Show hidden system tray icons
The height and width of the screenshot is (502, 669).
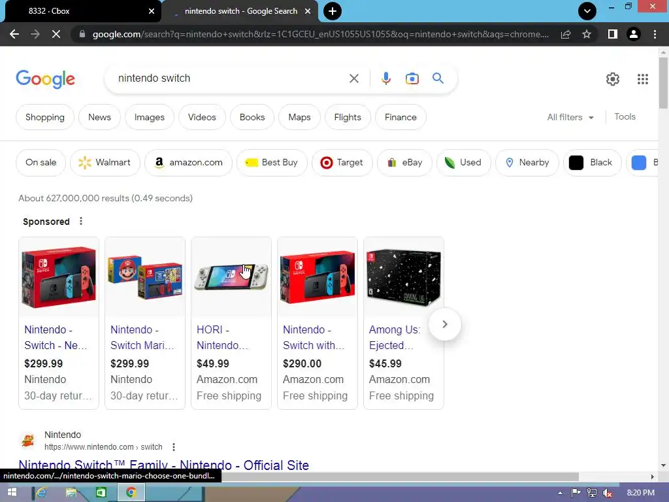coord(560,493)
